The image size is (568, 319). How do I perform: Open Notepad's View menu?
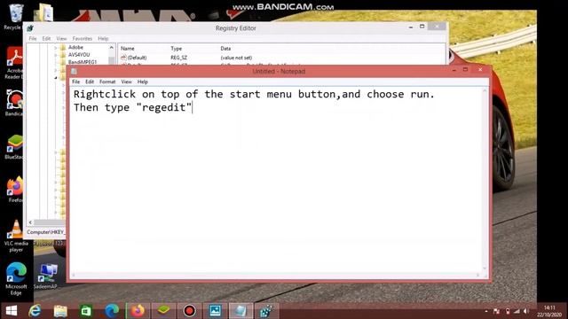coord(126,82)
